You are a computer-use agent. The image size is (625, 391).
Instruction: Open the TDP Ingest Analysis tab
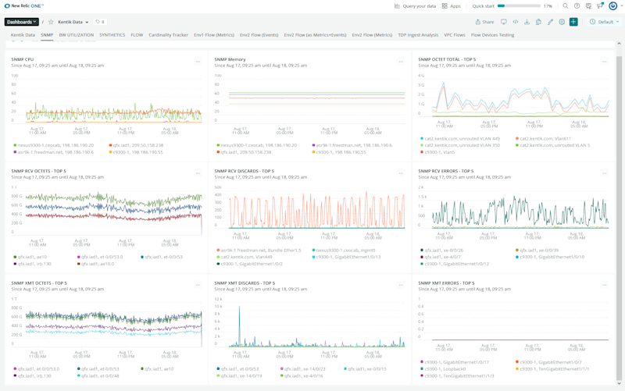418,35
